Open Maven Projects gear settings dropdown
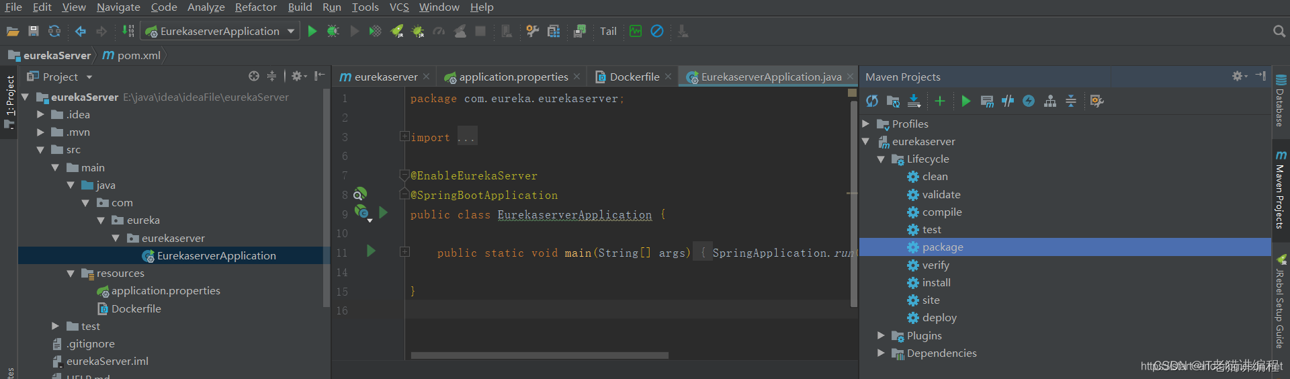 point(1239,76)
